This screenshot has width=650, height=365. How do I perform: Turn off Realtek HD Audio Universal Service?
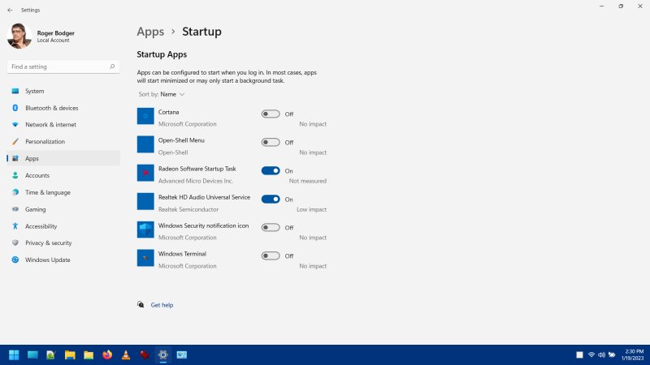coord(271,199)
